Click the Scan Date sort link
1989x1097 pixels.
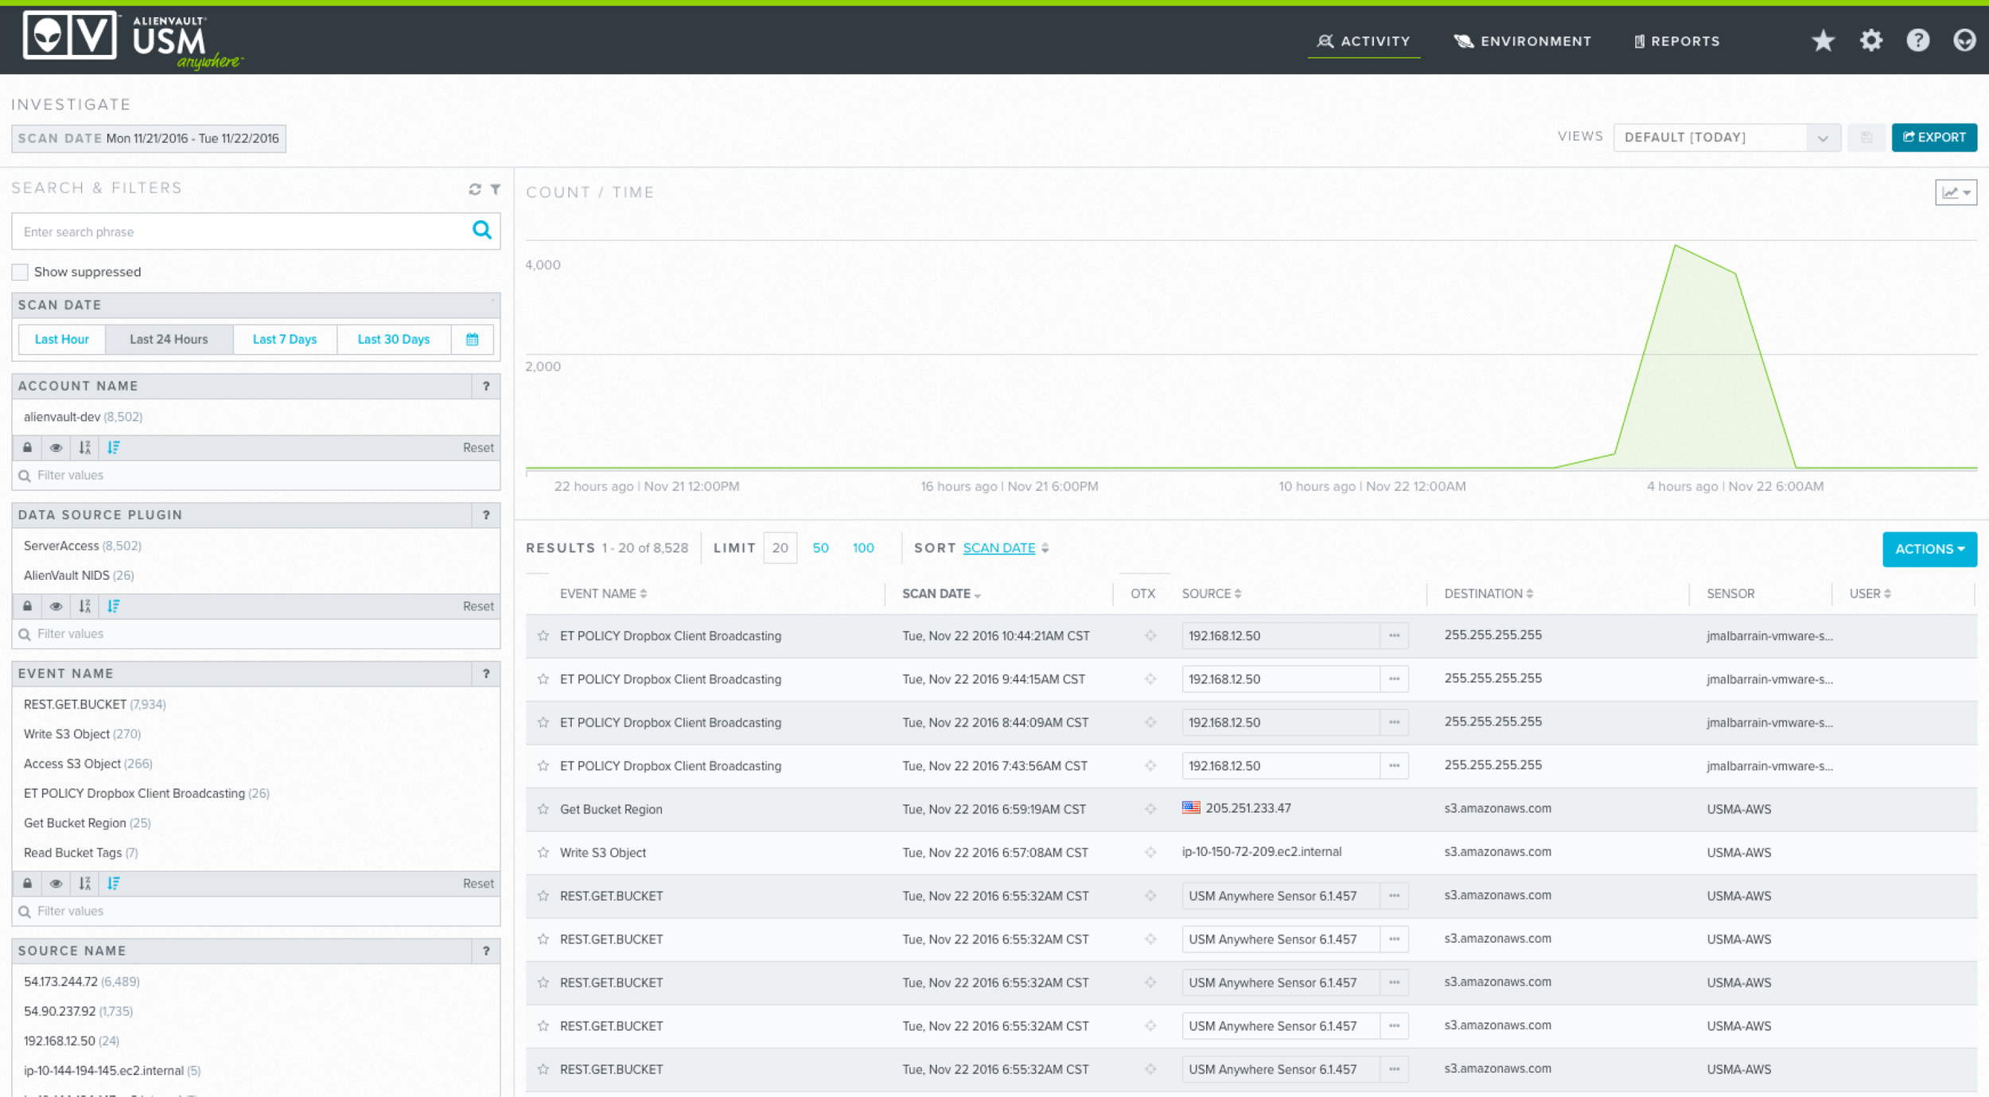click(x=998, y=548)
